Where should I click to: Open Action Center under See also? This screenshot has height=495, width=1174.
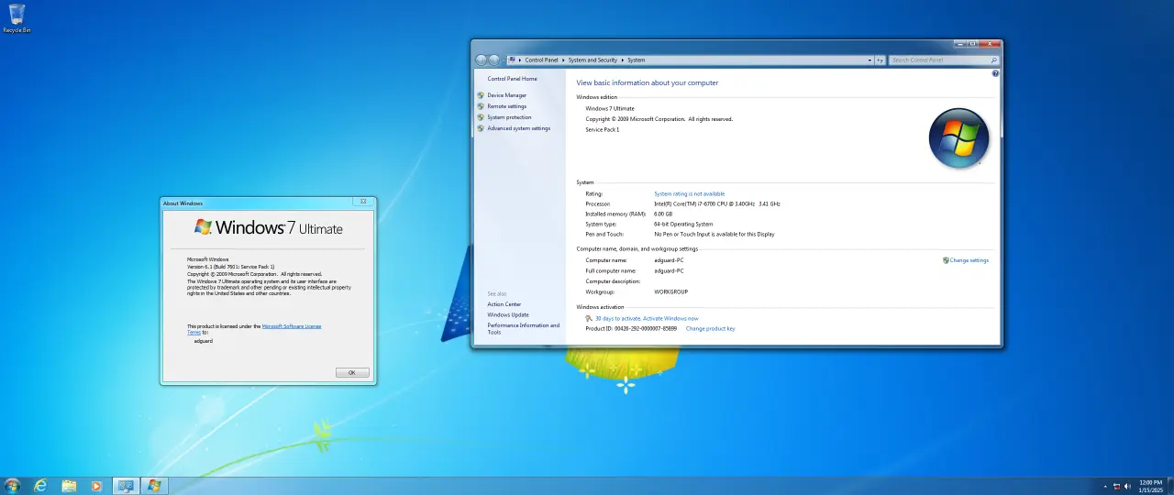[504, 304]
